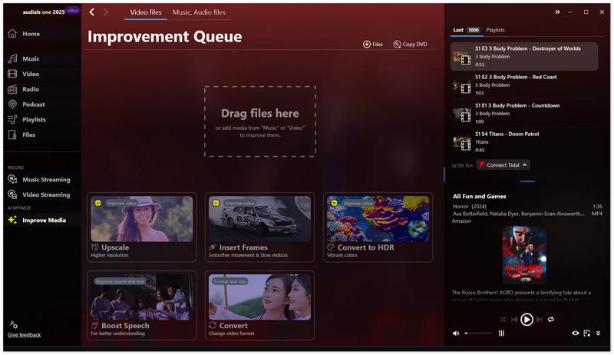The height and width of the screenshot is (355, 614).
Task: Click the add Files plus icon
Action: click(367, 45)
